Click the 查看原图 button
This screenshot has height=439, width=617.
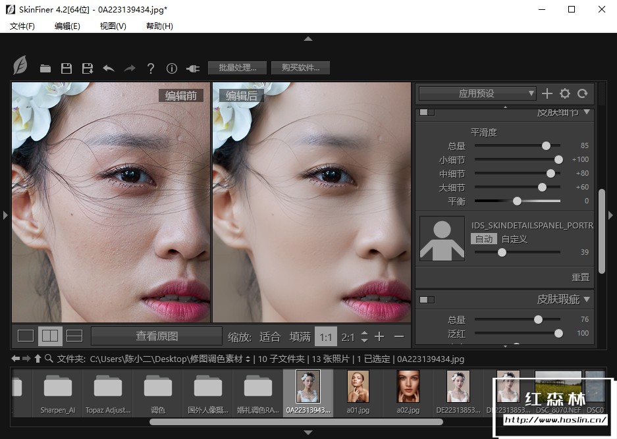point(157,336)
